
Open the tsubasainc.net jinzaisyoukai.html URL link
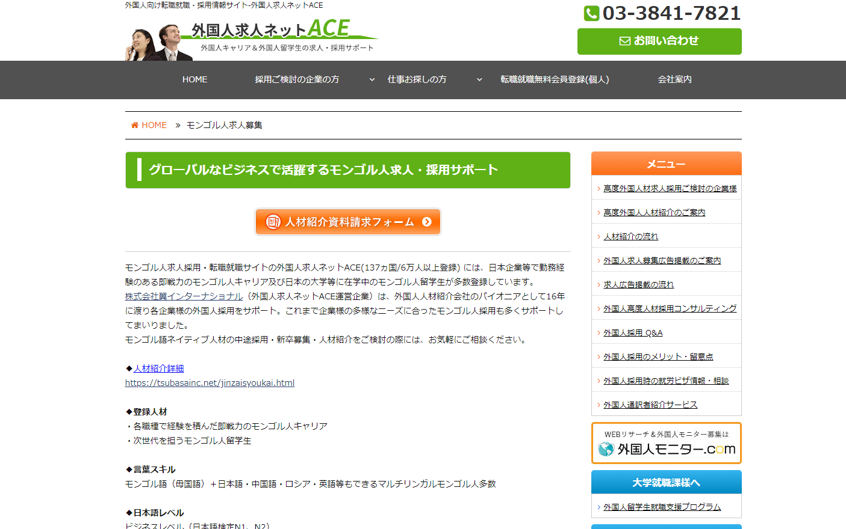pyautogui.click(x=210, y=383)
